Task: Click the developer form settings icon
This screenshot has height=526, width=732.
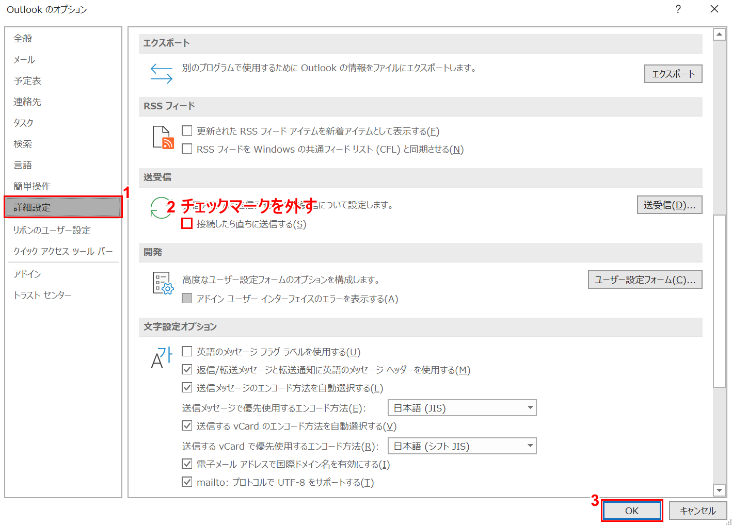Action: click(163, 283)
